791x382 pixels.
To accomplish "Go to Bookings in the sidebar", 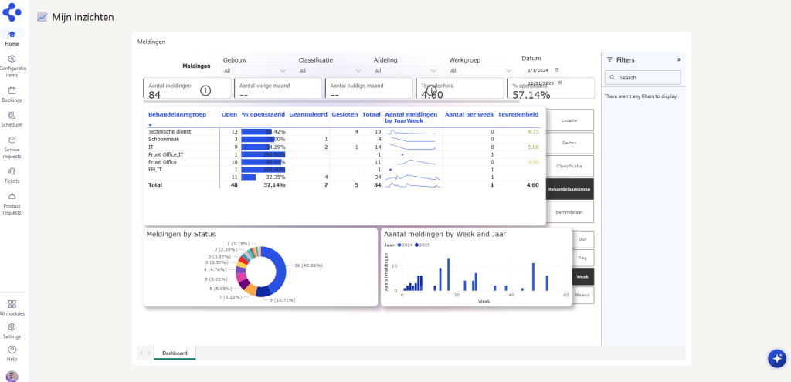I will coord(12,94).
